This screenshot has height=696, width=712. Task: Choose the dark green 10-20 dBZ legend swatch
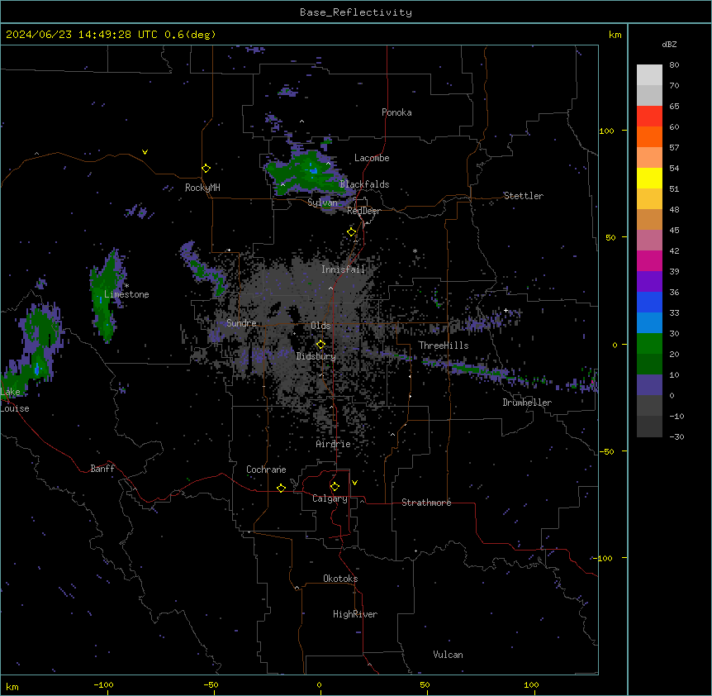[649, 365]
